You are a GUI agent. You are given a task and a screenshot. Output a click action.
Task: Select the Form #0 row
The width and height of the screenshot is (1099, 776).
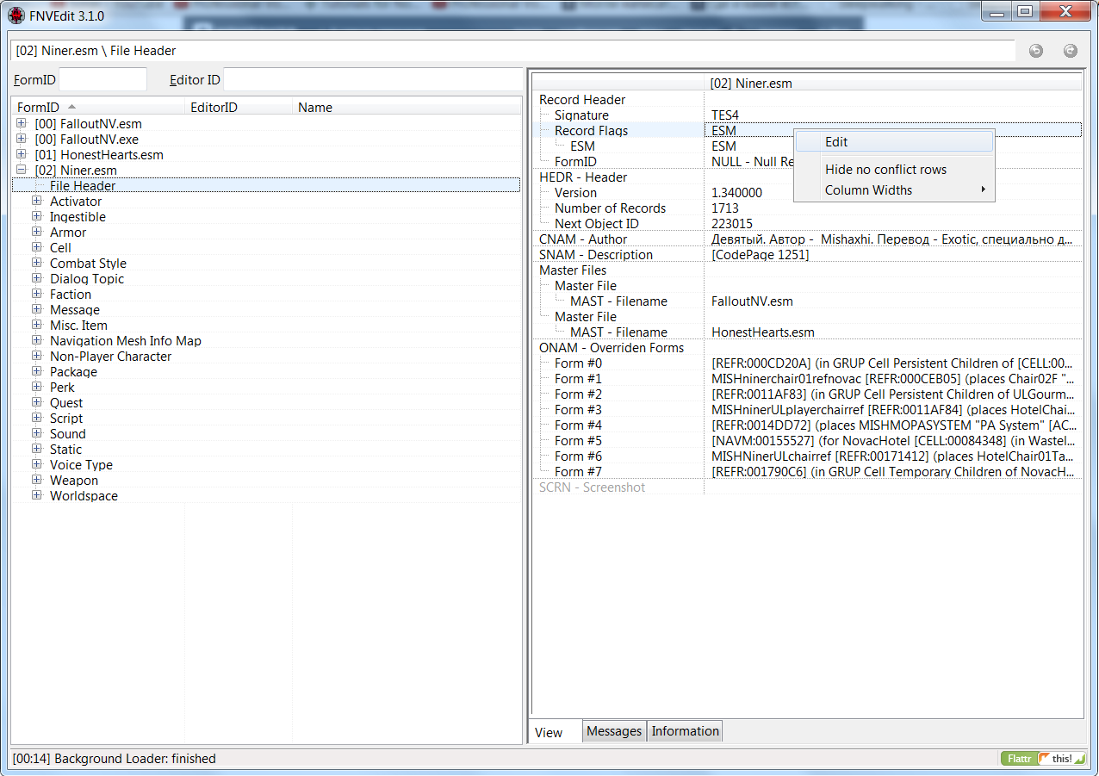(x=806, y=363)
